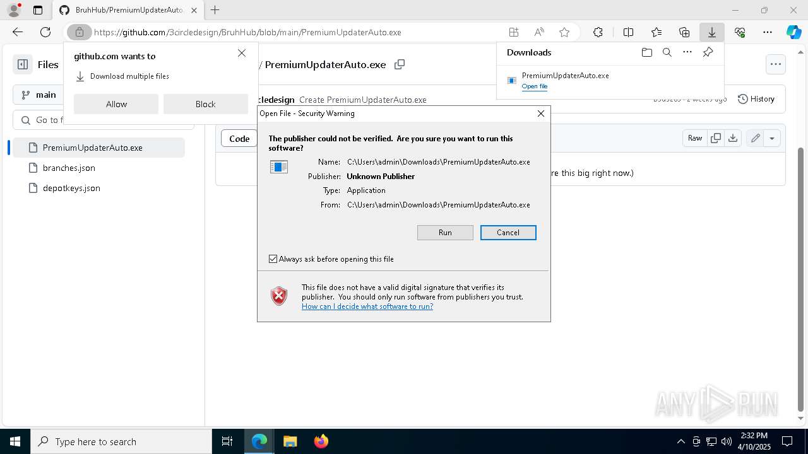Toggle Split screen view
Viewport: 808px width, 454px height.
point(628,32)
